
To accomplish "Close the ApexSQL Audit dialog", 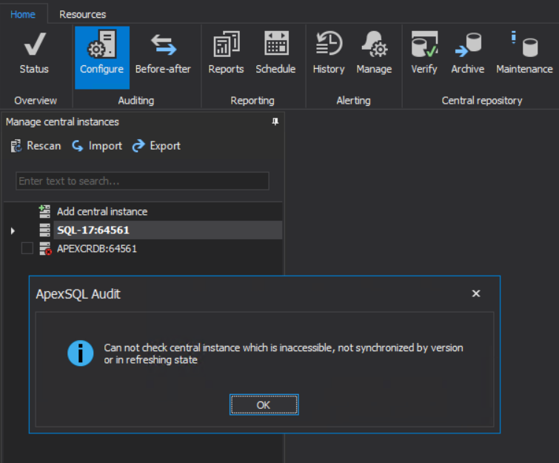I will 476,293.
